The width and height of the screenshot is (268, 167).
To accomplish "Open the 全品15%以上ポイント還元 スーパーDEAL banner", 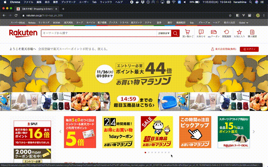I will point(234,132).
